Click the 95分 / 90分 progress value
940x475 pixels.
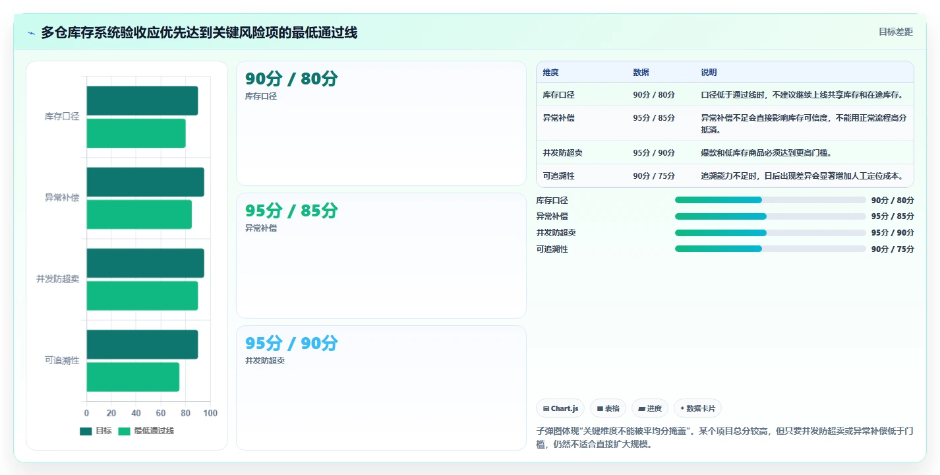tap(893, 233)
